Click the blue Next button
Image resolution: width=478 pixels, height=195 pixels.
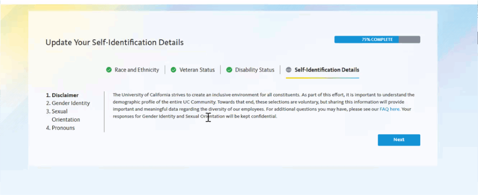click(399, 140)
